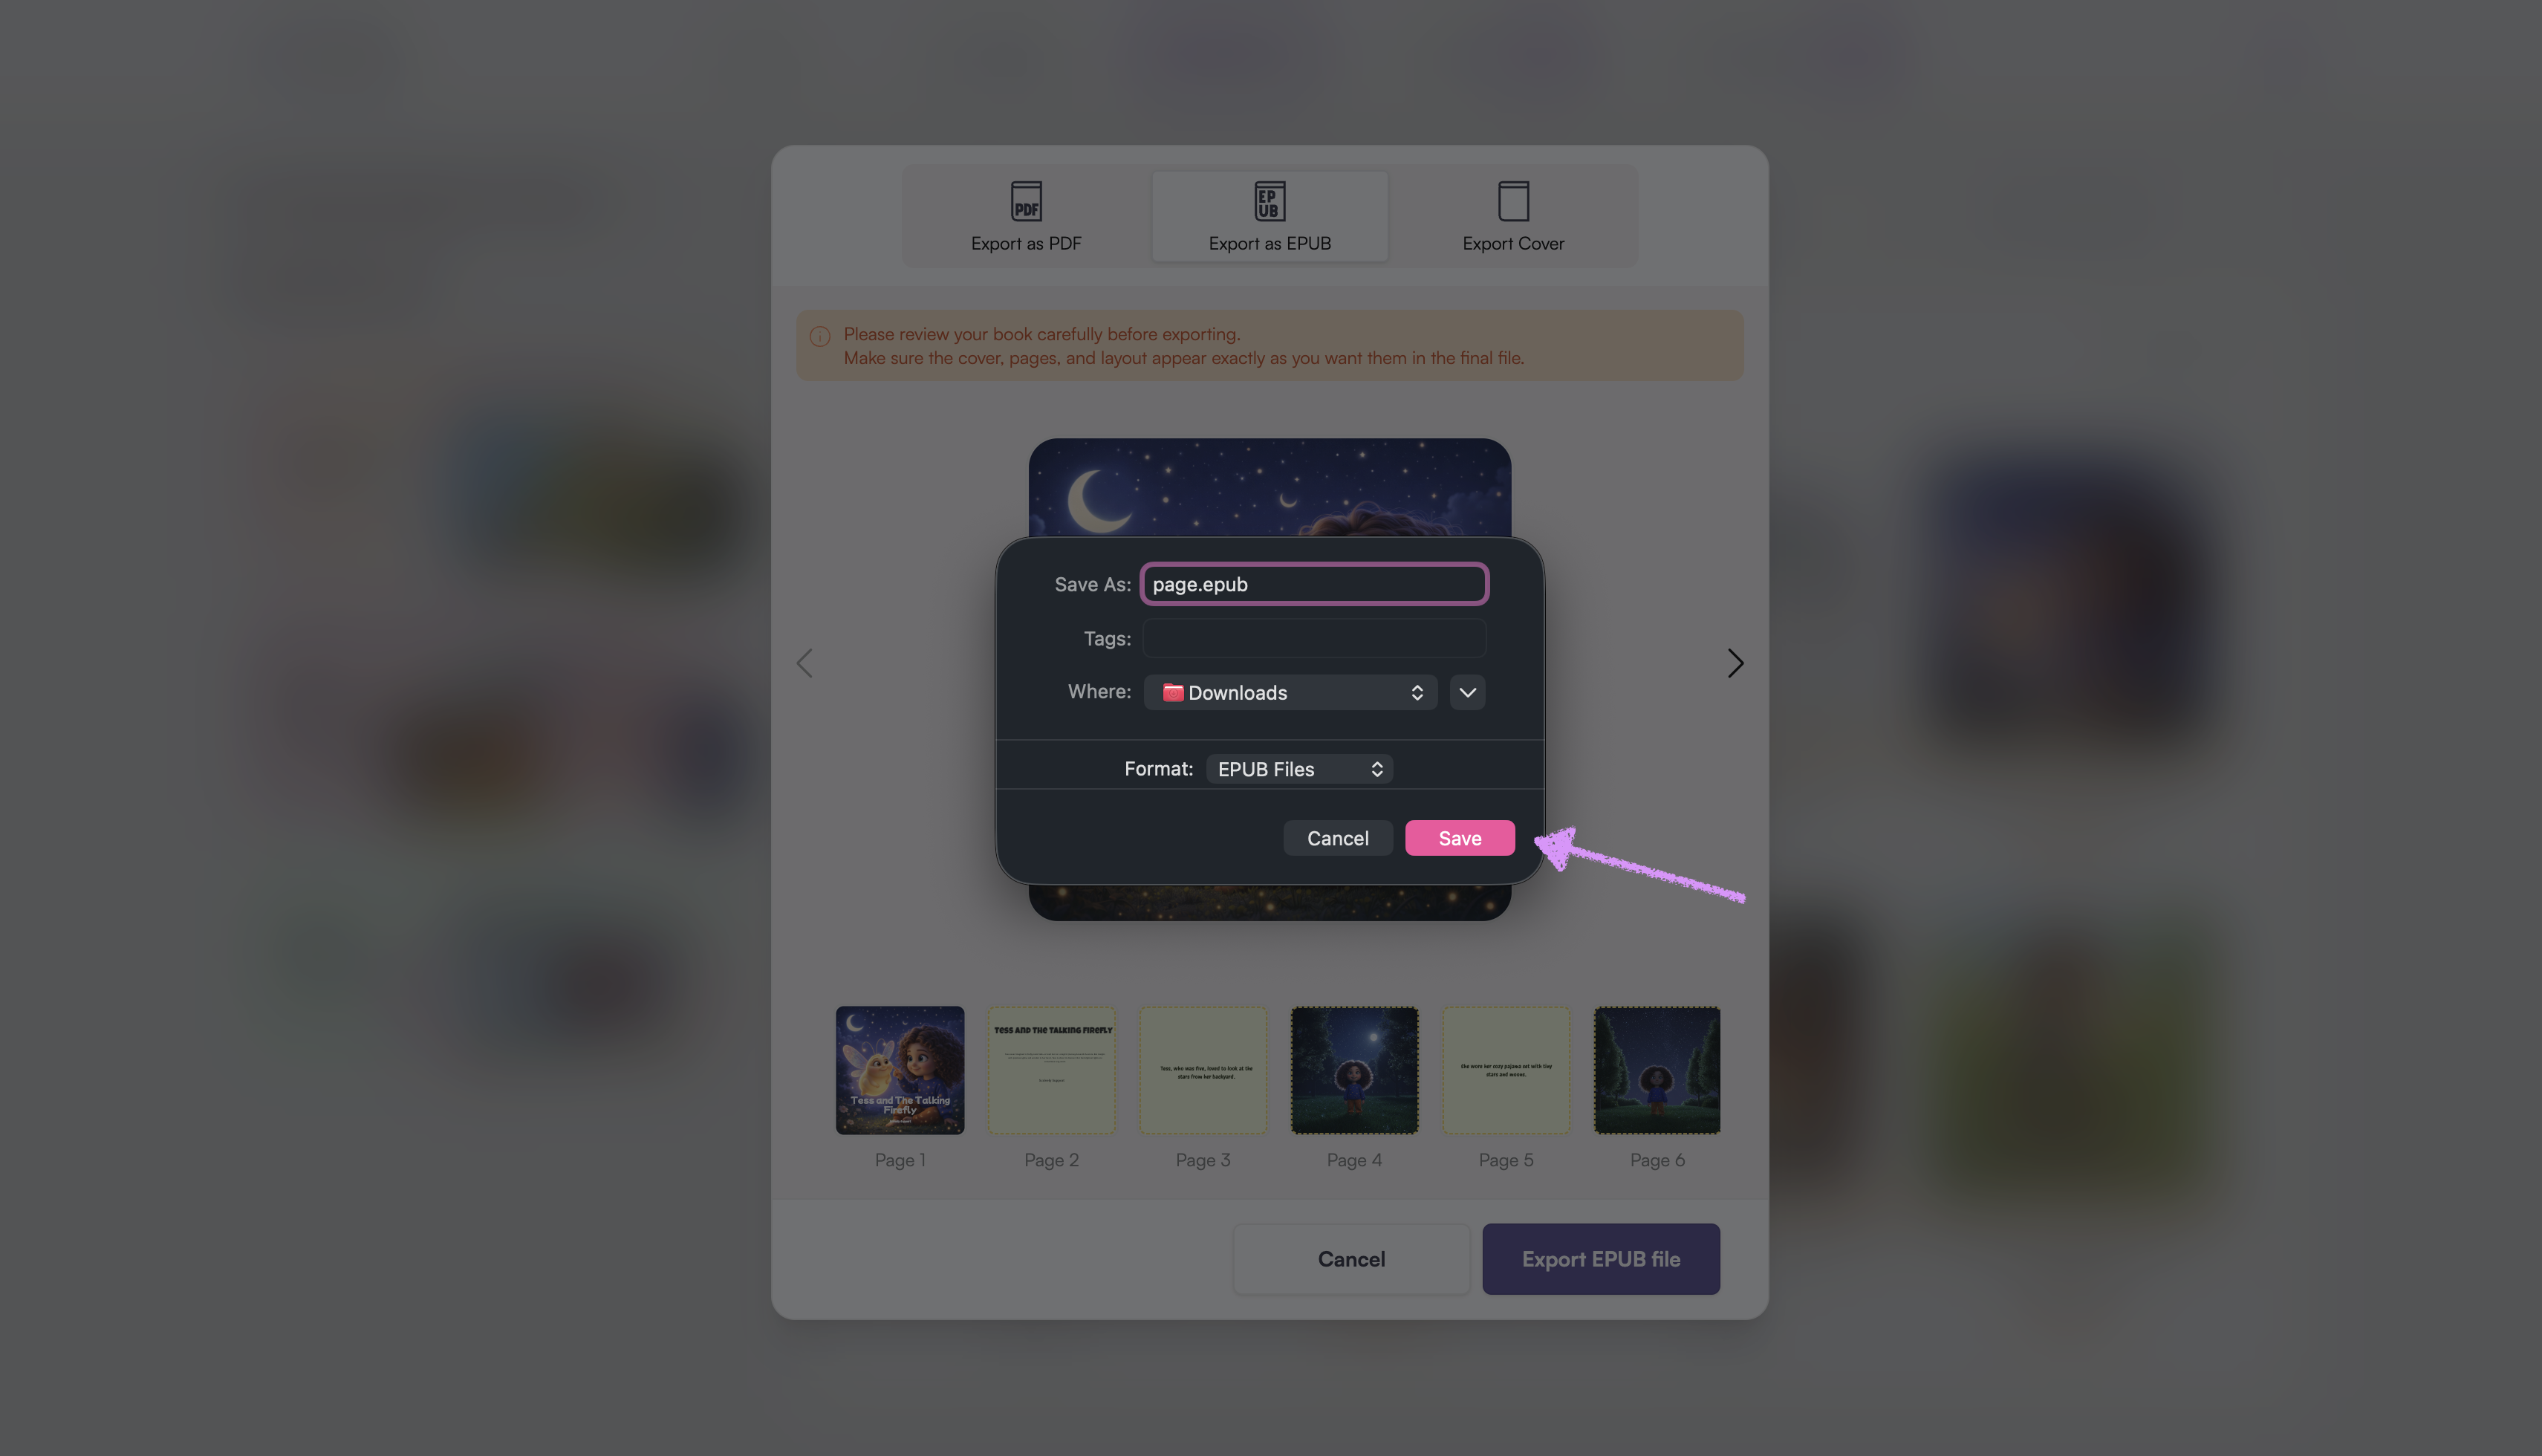This screenshot has height=1456, width=2542.
Task: Click the Downloads folder icon
Action: [1172, 692]
